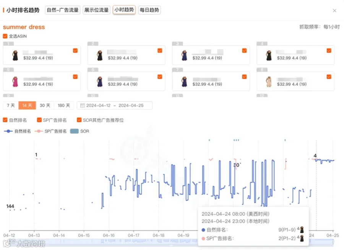344x250 pixels.
Task: Click the pink dress thumbnail in card 5
Action: pos(15,82)
